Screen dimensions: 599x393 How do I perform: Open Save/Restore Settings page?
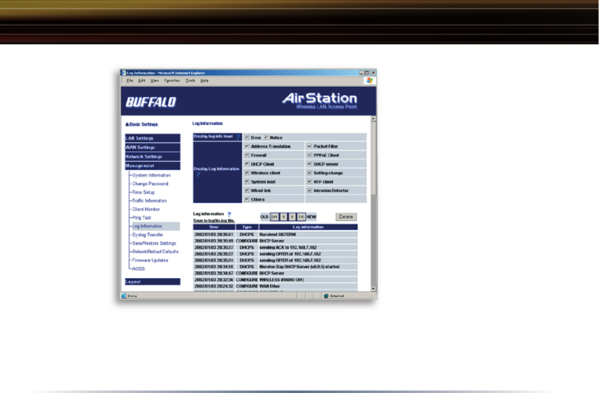tap(155, 243)
